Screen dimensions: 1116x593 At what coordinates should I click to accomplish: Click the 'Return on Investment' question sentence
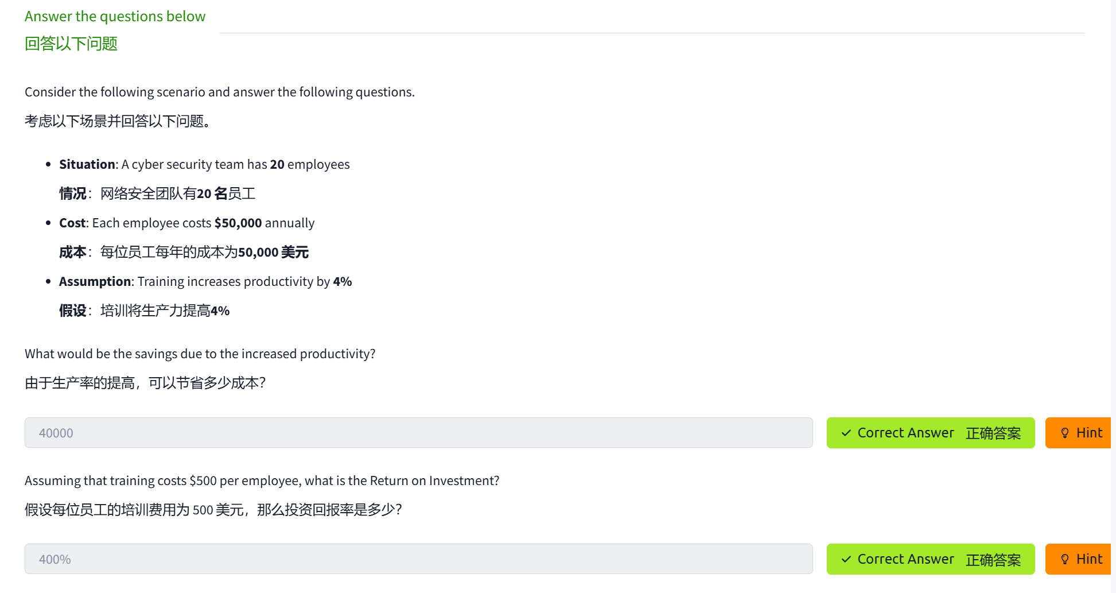[x=262, y=481]
